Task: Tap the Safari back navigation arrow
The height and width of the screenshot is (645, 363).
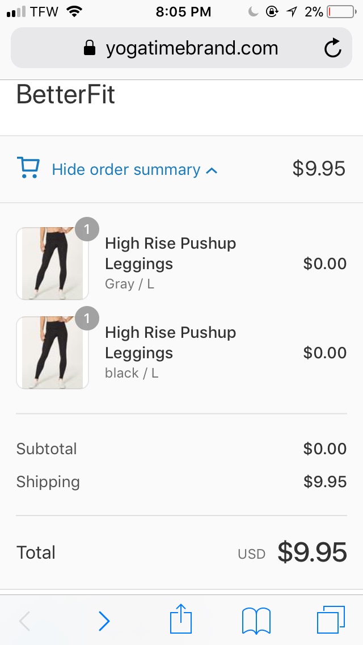Action: pyautogui.click(x=24, y=621)
